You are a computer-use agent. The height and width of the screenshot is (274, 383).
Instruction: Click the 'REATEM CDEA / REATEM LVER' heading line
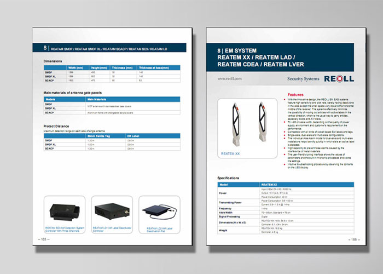click(260, 64)
